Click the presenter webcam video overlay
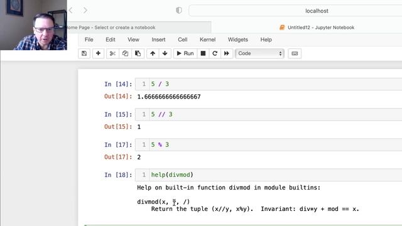Viewport: 402px width, 226px height. [x=33, y=25]
